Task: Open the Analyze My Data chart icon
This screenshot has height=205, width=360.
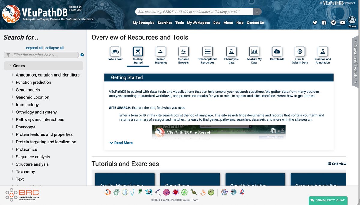Action: 254,51
